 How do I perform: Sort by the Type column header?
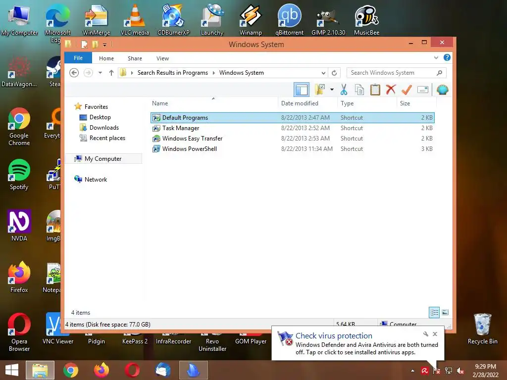point(367,103)
